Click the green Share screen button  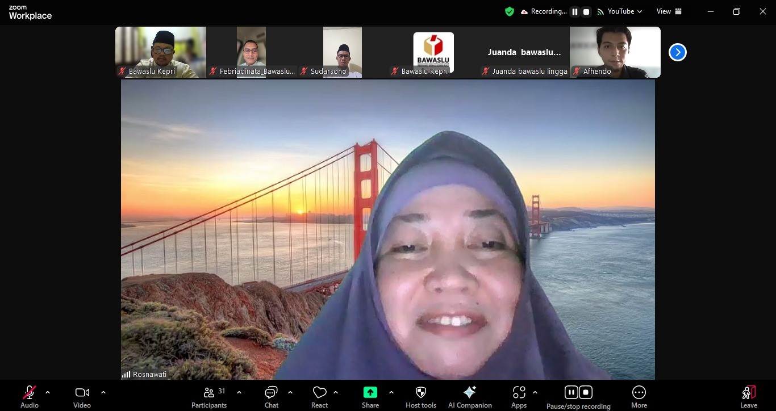pyautogui.click(x=370, y=396)
